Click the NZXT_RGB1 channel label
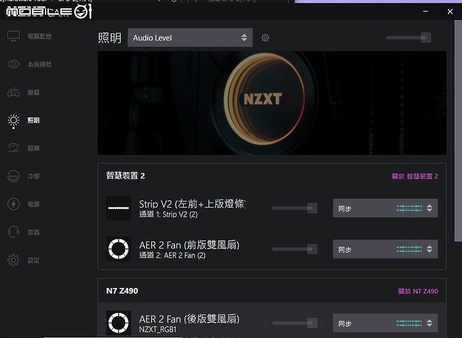 click(x=158, y=329)
